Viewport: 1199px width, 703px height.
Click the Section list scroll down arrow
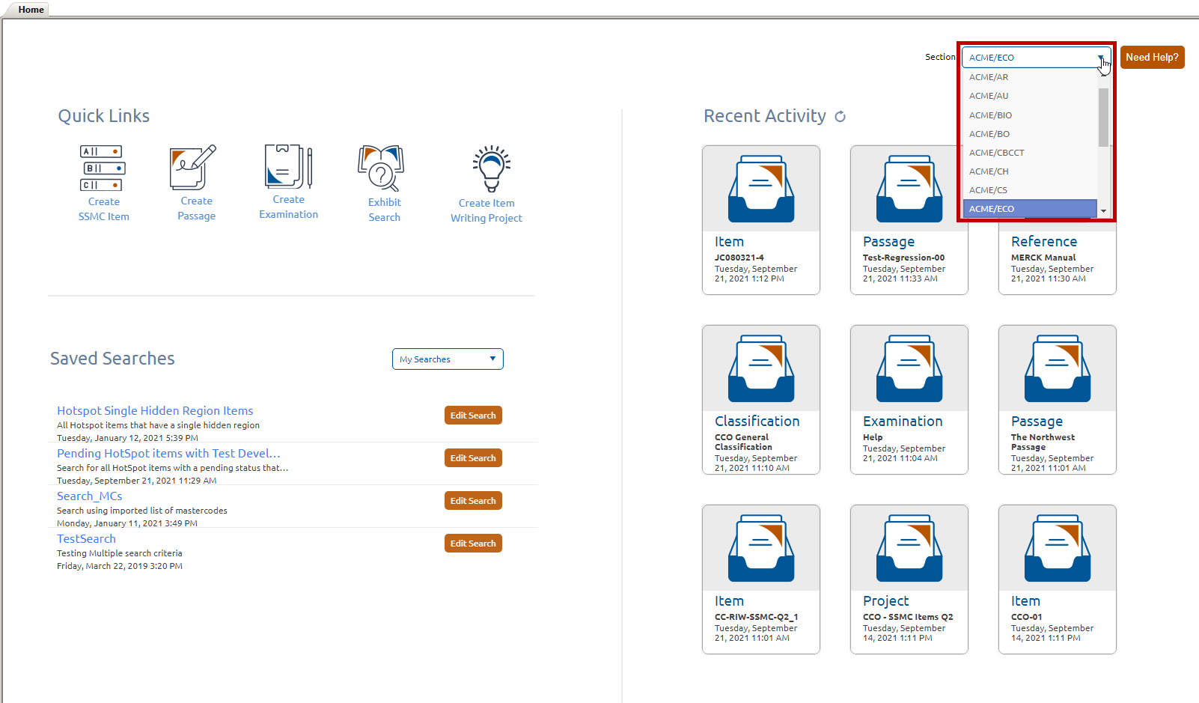click(x=1103, y=211)
